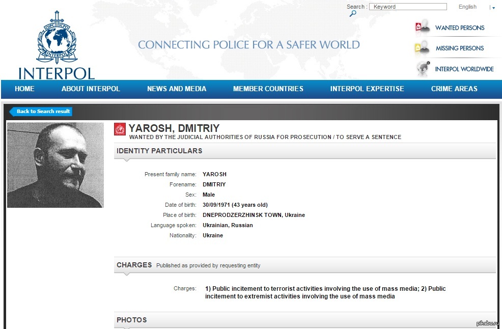Click the 'Present family name:' label
This screenshot has width=502, height=329.
[171, 174]
